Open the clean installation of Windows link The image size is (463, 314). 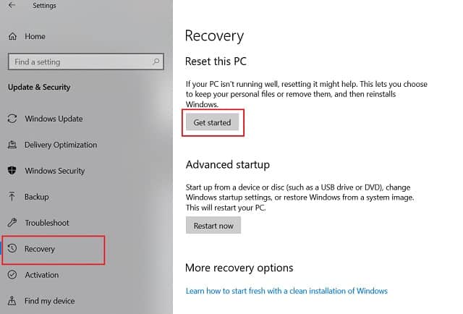click(x=286, y=291)
